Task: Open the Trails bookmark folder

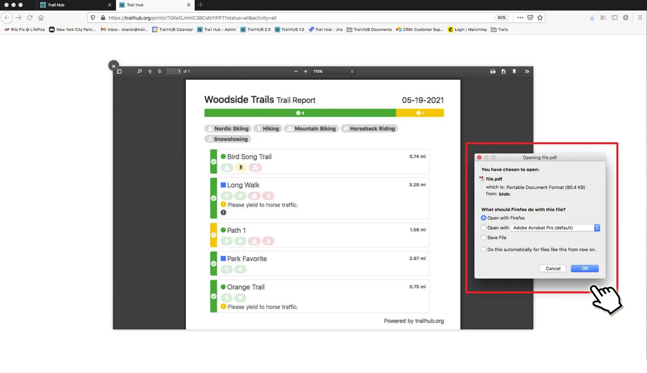Action: (499, 30)
